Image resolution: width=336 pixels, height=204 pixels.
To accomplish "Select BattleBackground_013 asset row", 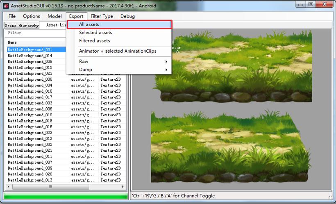I will (x=30, y=180).
